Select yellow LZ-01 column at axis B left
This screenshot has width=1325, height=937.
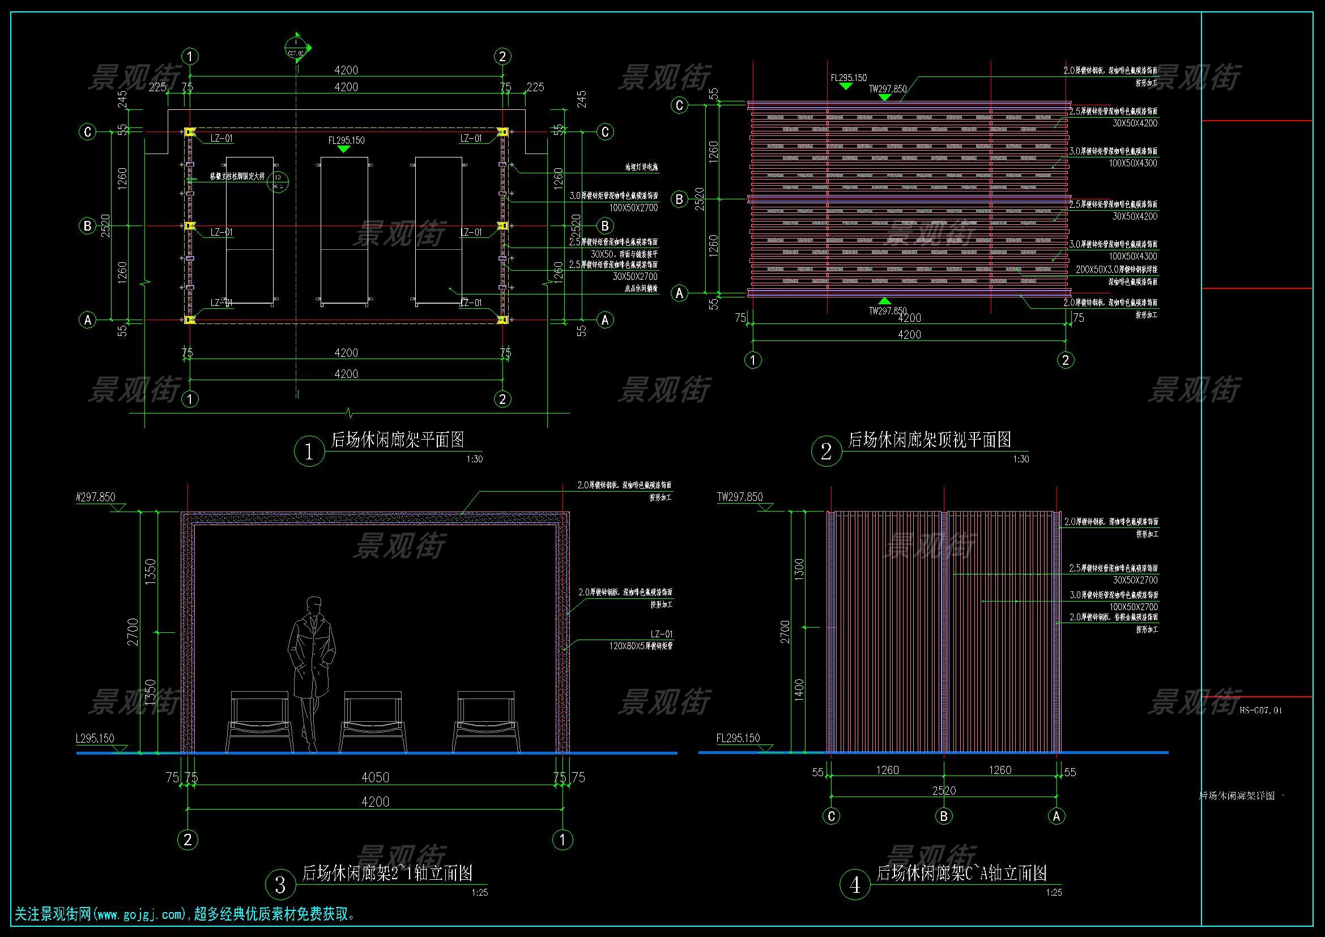point(189,225)
